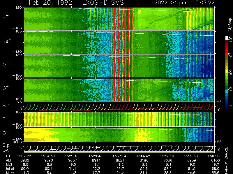Select the altitude value '8621'
The image size is (233, 174).
pyautogui.click(x=120, y=160)
